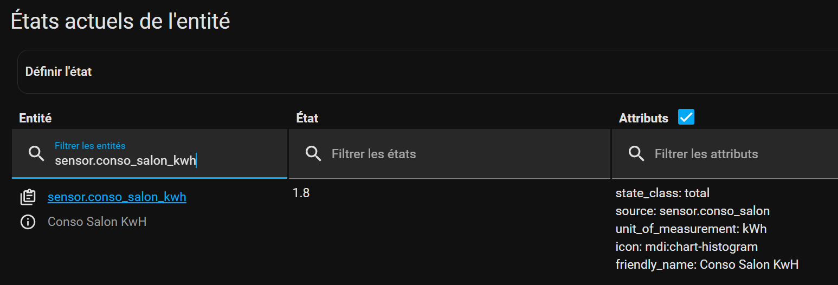This screenshot has height=285, width=838.
Task: Click the state_class: total attribute line
Action: [662, 193]
